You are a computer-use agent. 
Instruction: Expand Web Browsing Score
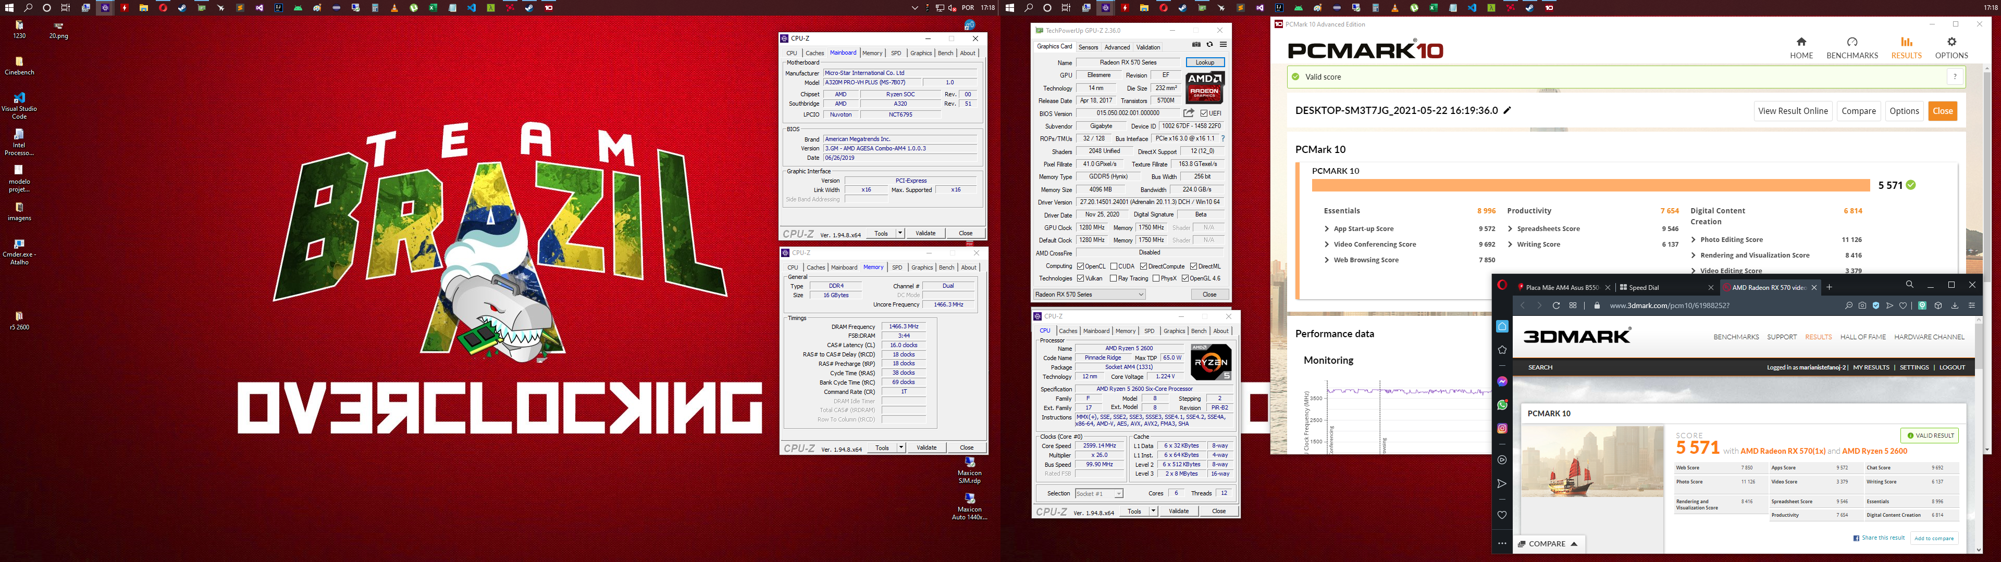[1327, 260]
